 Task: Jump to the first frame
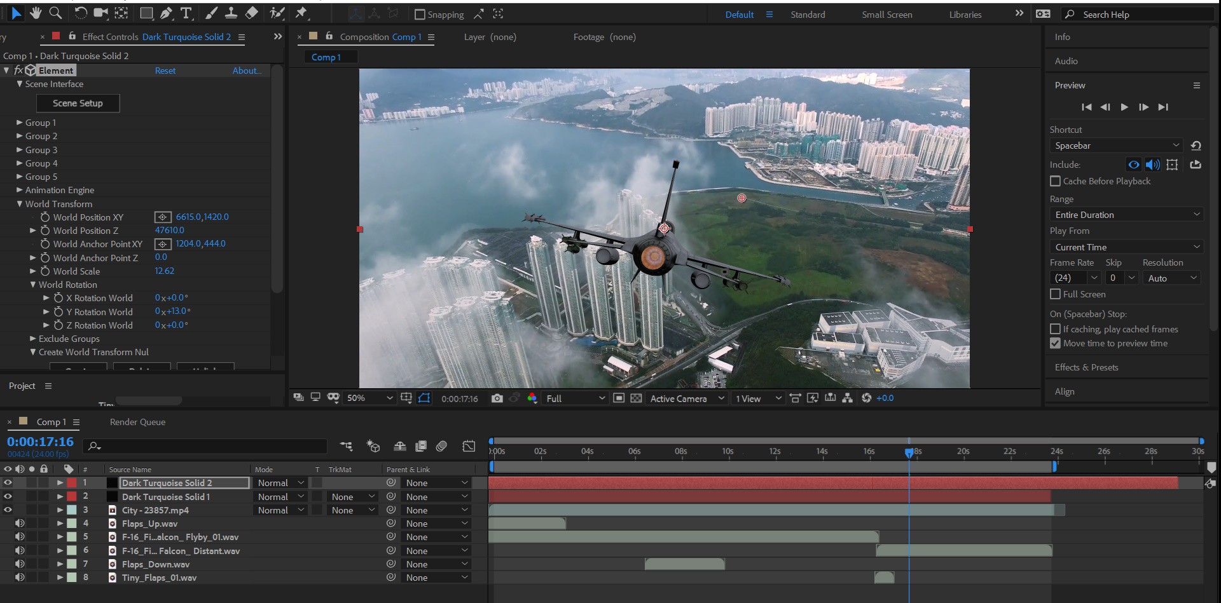1086,107
